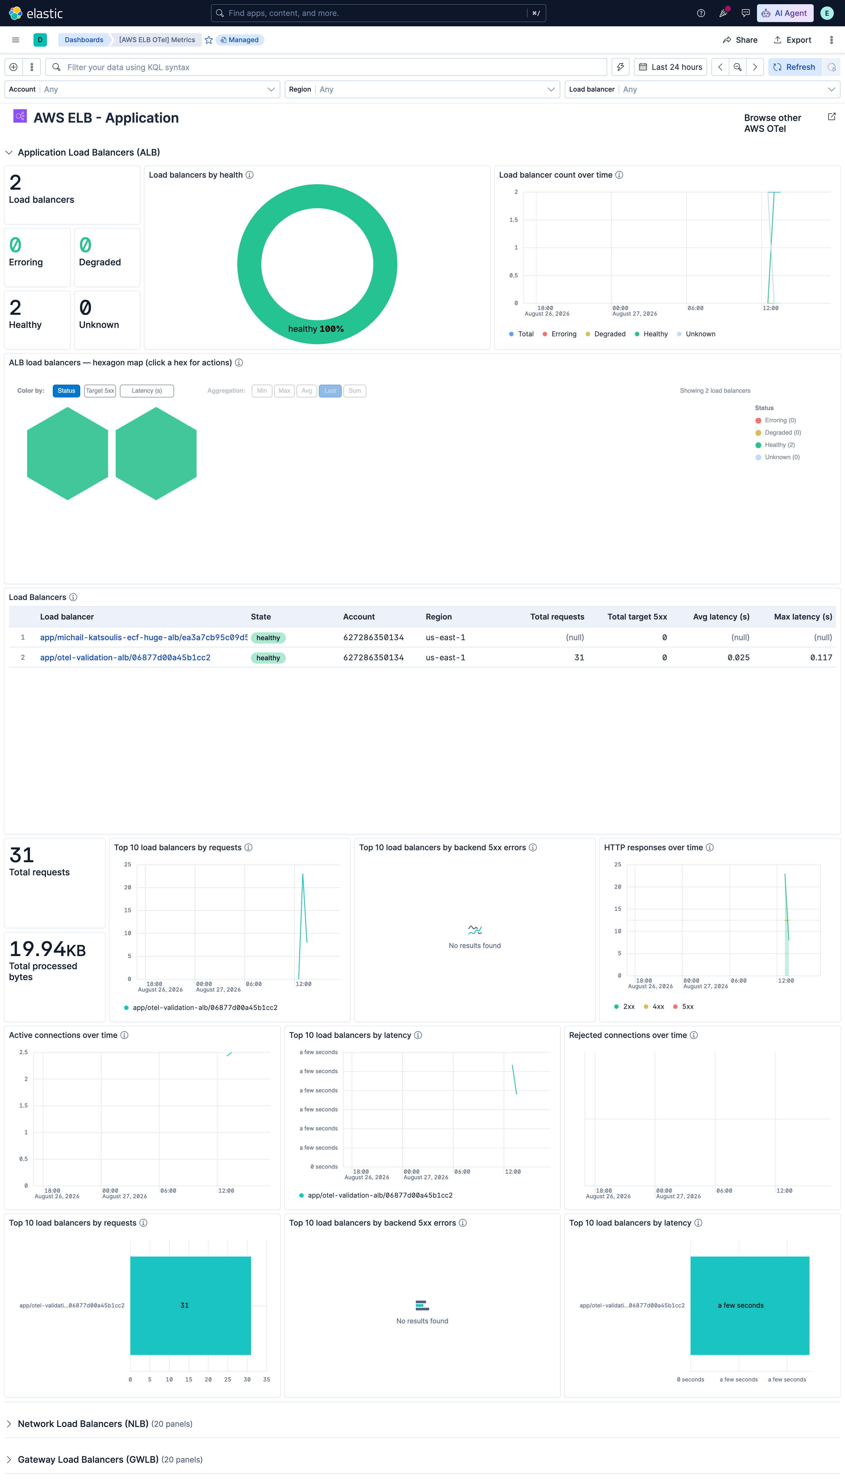The height and width of the screenshot is (1482, 845).
Task: Expand the Network Load Balancers (NLB) section
Action: pos(9,1424)
